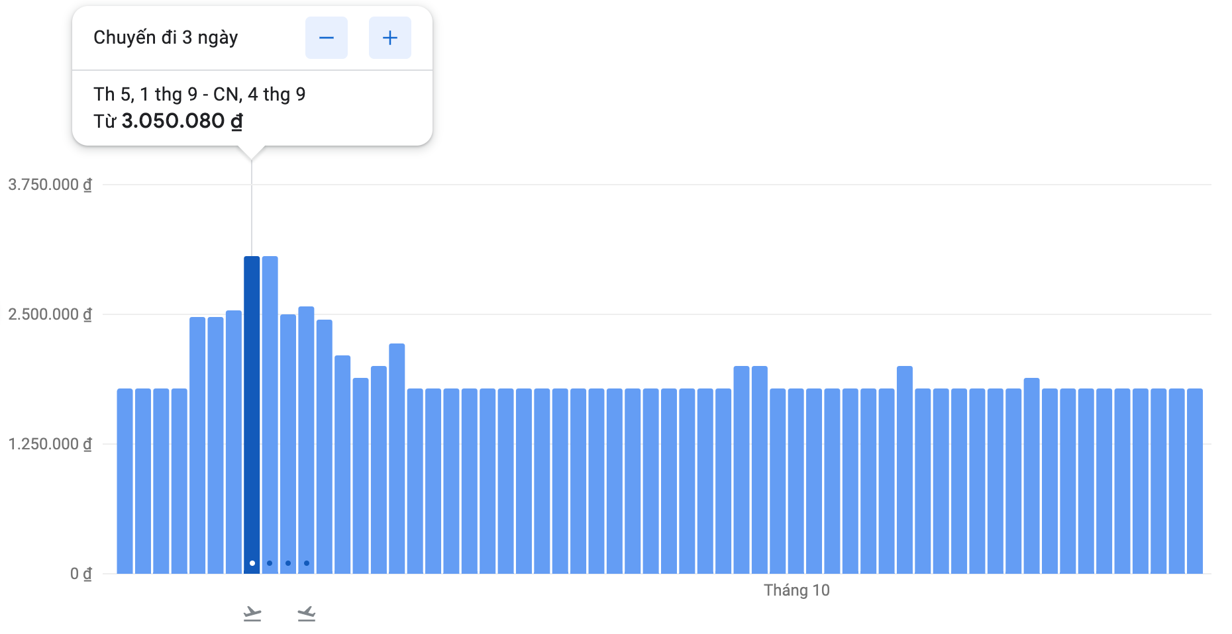Click the 3.750.000 ₫ axis label

[x=50, y=185]
